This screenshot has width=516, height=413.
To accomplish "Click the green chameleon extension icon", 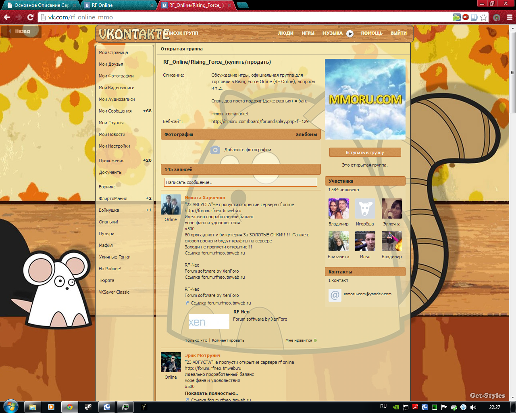I will click(x=457, y=17).
